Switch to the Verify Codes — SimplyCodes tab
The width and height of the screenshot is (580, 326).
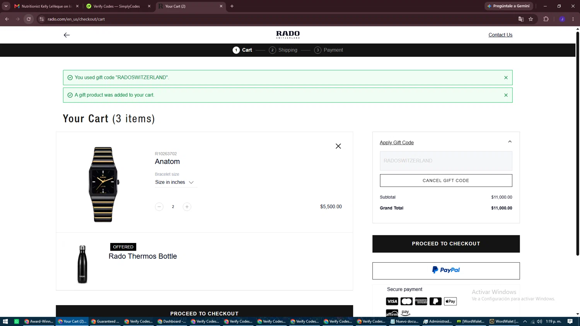click(117, 6)
